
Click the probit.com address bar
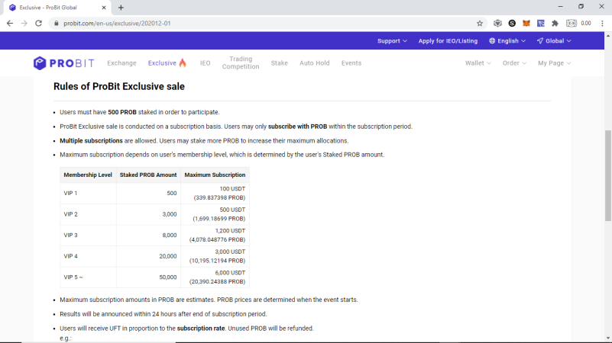[x=265, y=24]
